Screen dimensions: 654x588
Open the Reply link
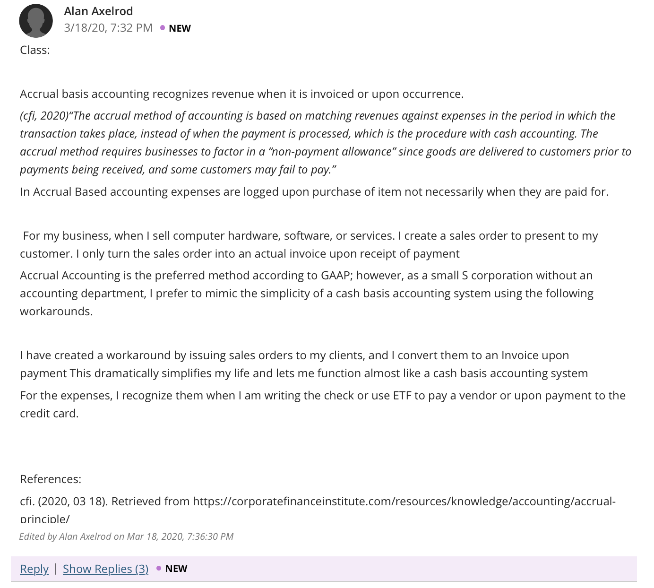click(x=34, y=569)
